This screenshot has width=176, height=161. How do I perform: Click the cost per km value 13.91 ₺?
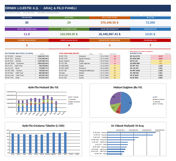[x=150, y=34]
